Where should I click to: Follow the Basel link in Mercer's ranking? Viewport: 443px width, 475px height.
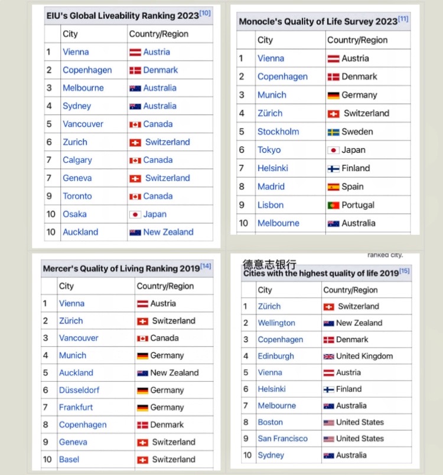[69, 459]
